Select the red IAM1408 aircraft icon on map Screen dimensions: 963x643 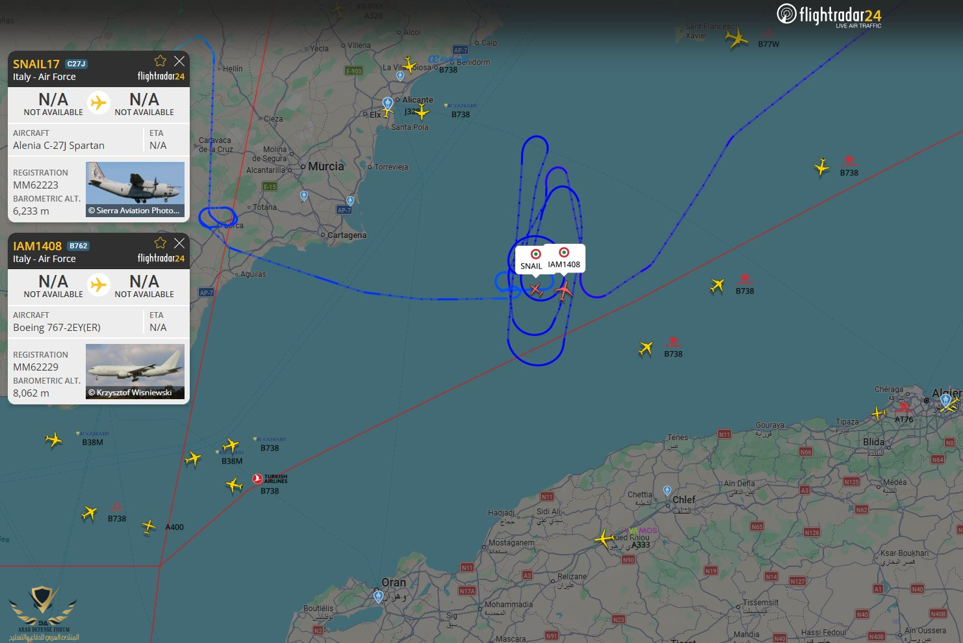(564, 290)
